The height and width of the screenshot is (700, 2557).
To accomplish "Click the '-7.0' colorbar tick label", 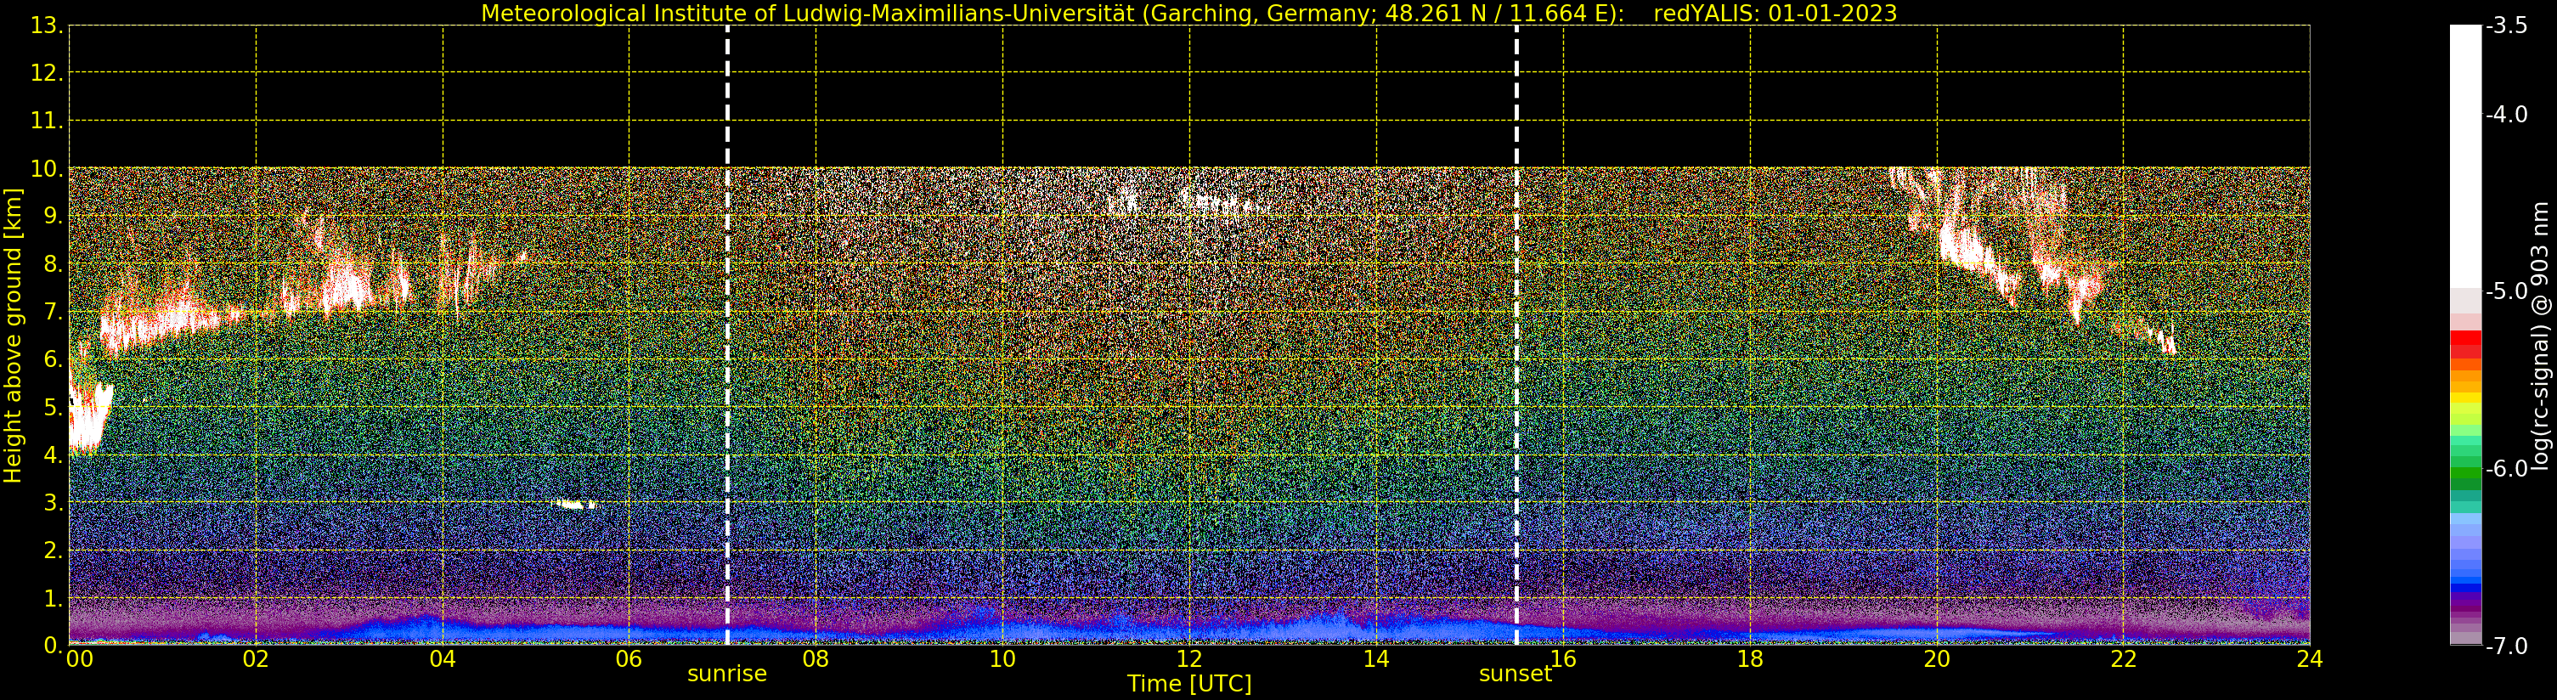I will [2506, 646].
